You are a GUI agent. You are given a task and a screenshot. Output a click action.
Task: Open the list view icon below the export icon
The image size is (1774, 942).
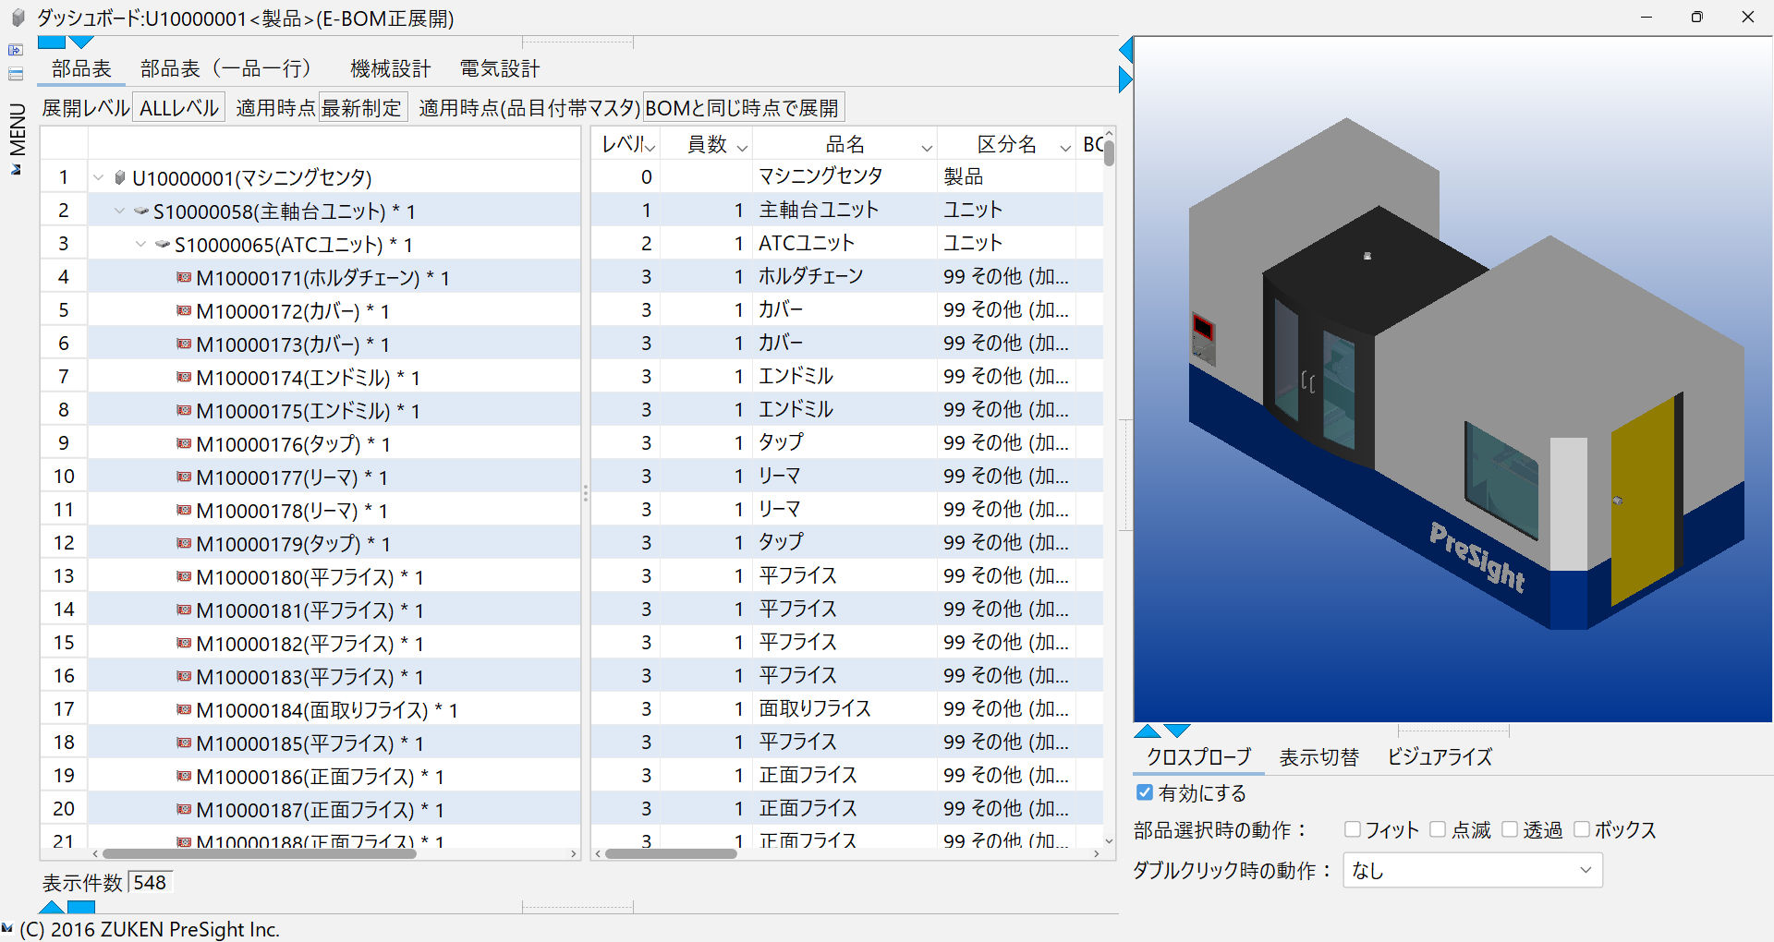coord(16,75)
